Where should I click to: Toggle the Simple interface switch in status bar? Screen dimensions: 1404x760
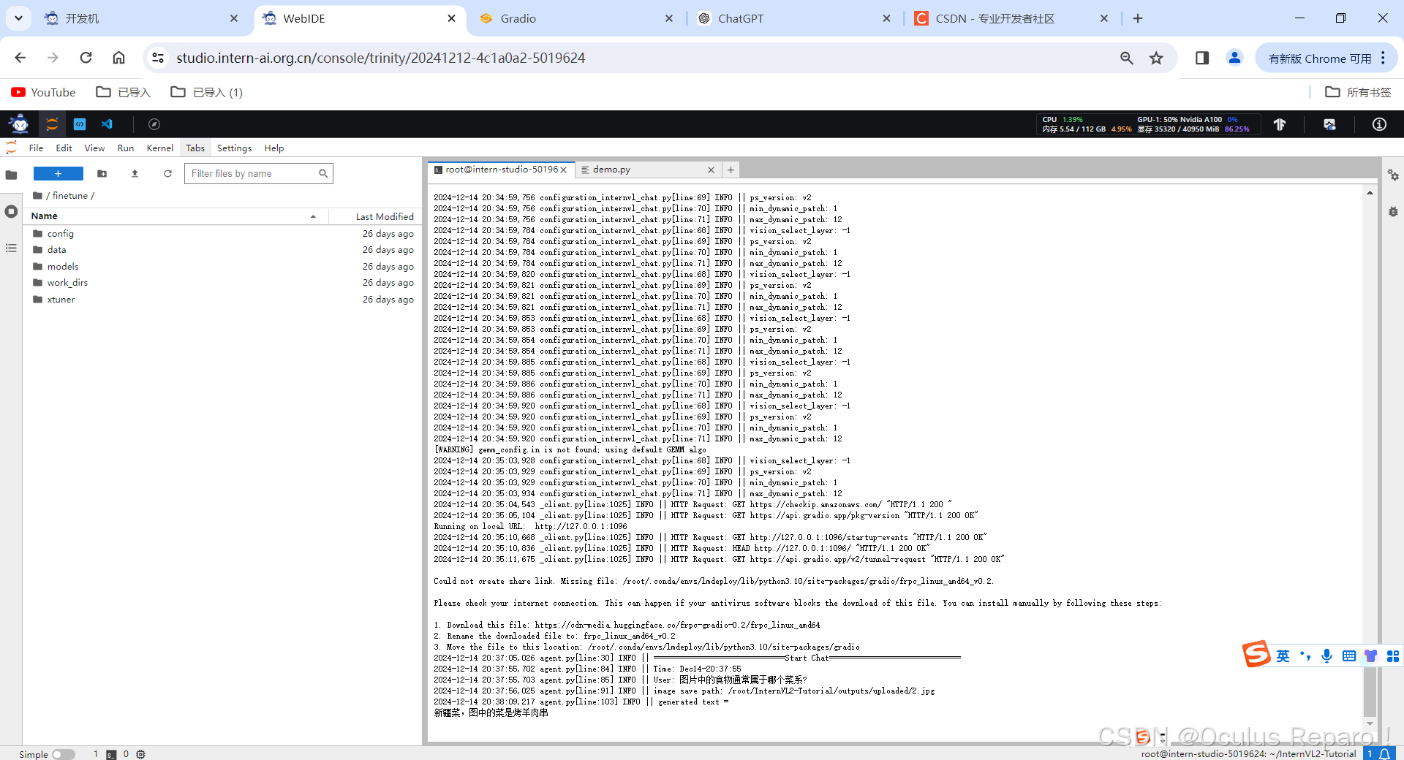click(64, 754)
